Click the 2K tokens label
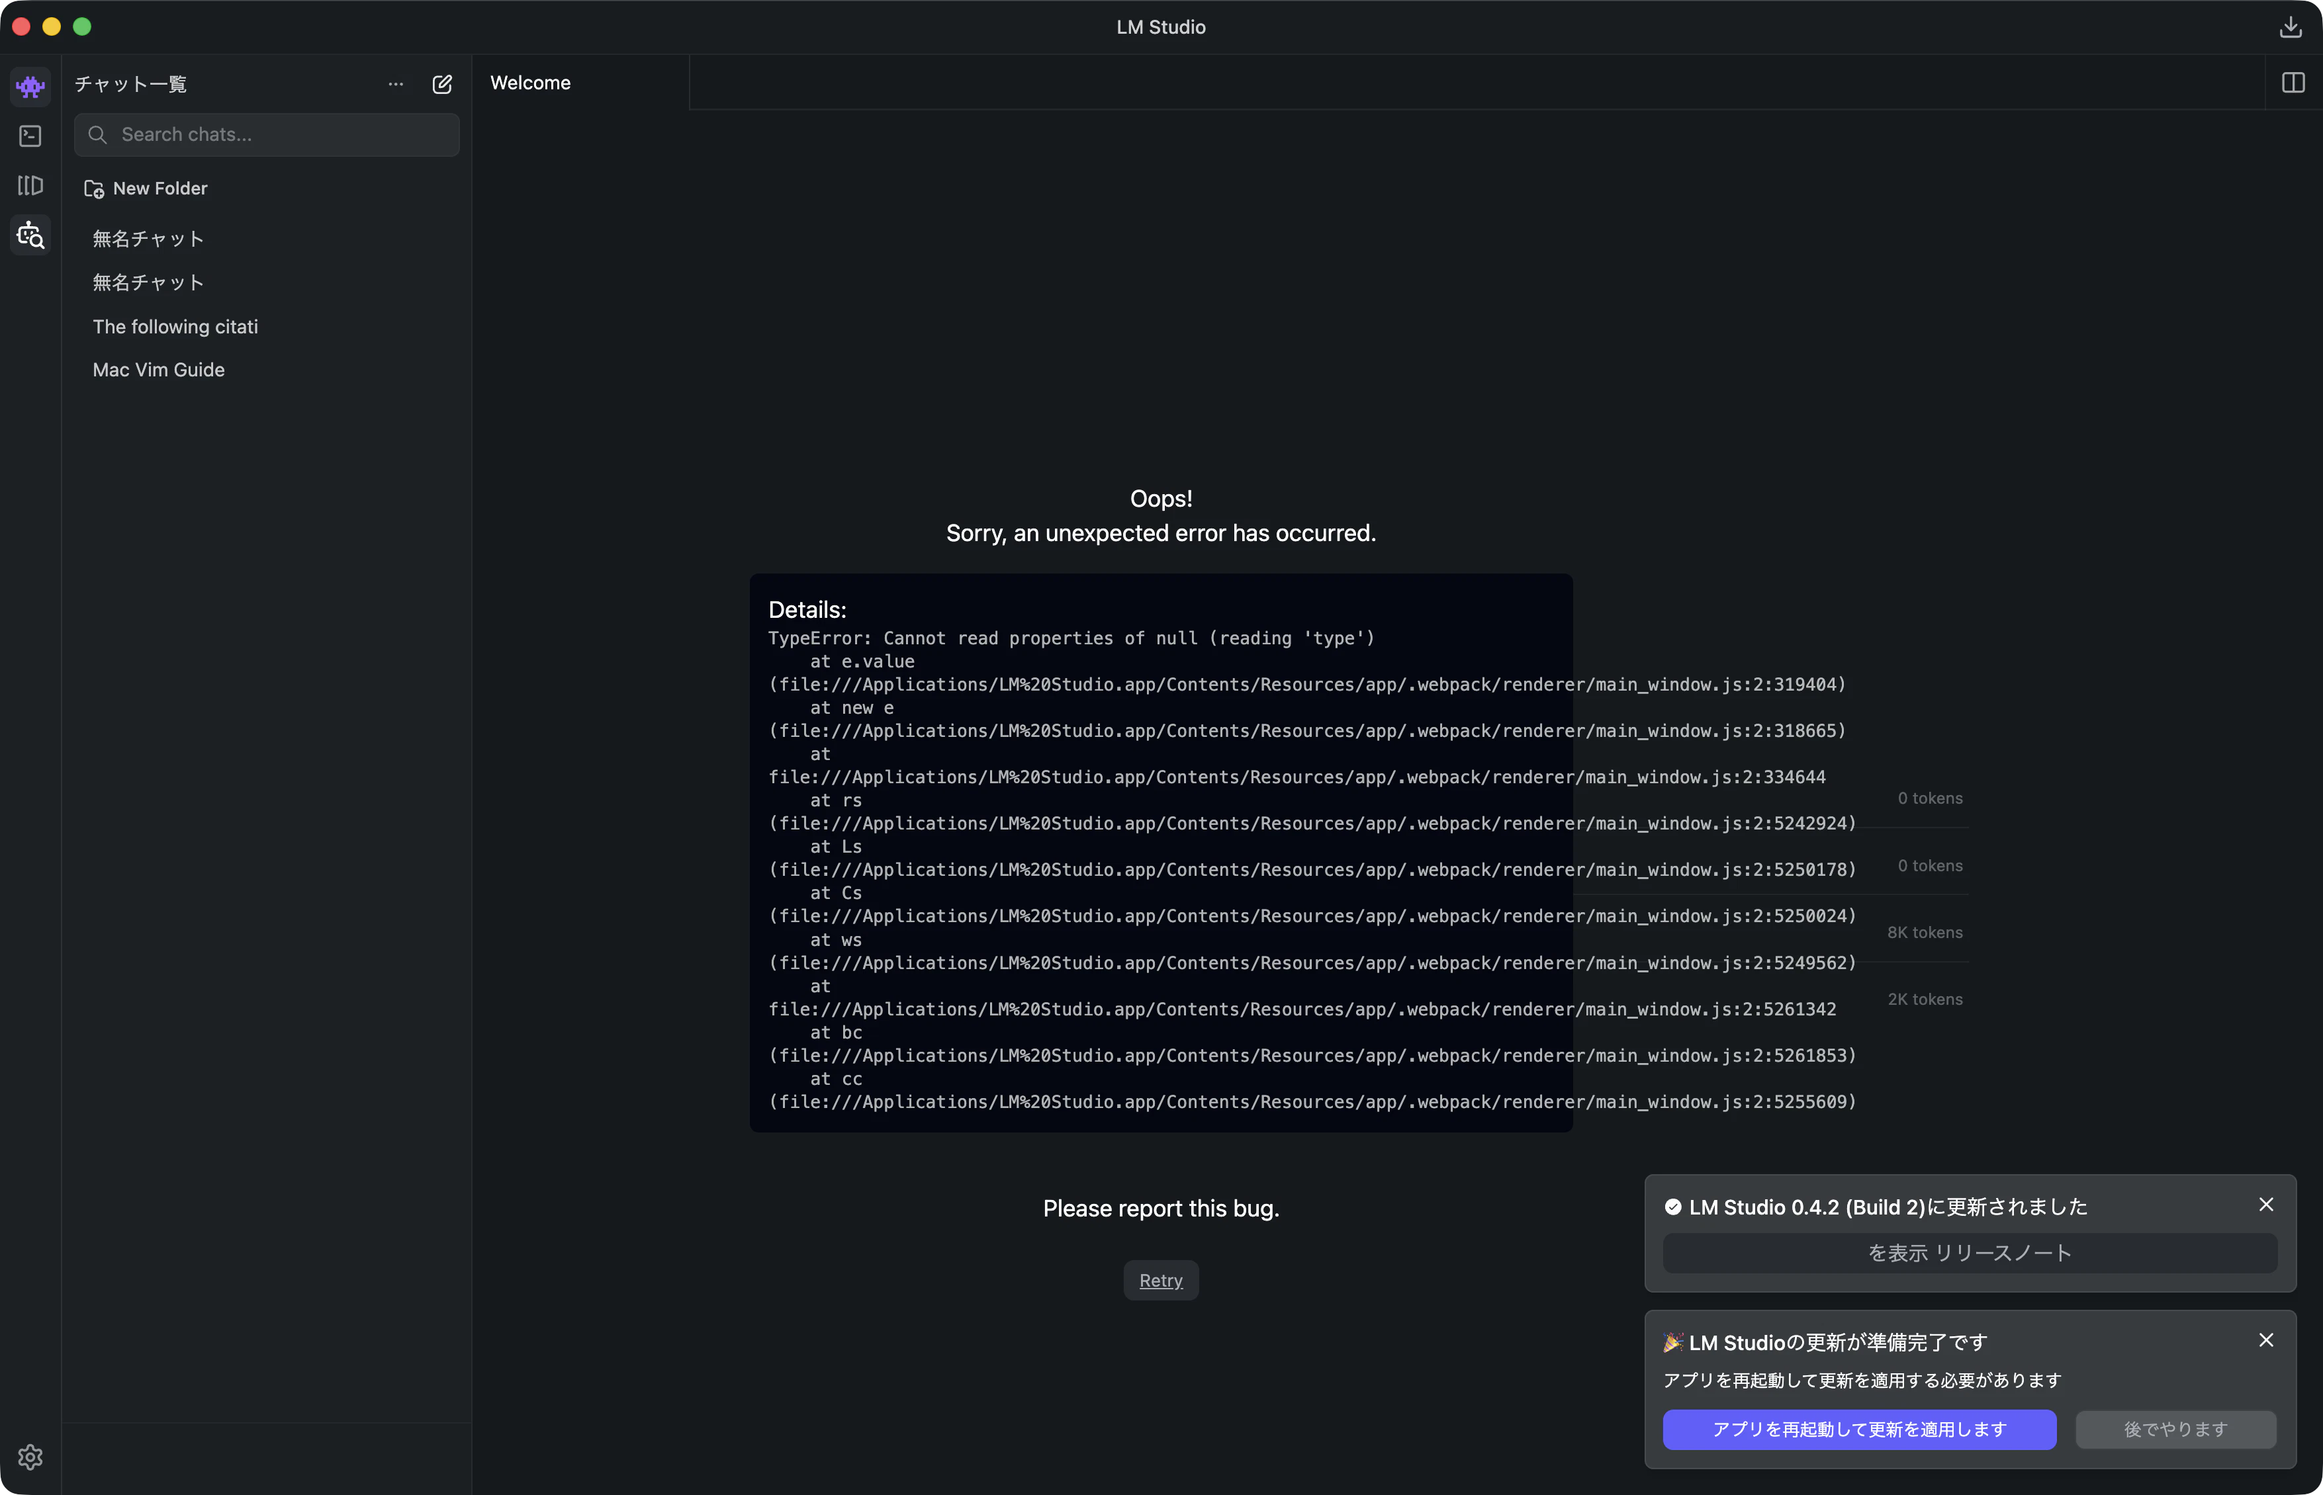This screenshot has width=2323, height=1495. [x=1925, y=1000]
